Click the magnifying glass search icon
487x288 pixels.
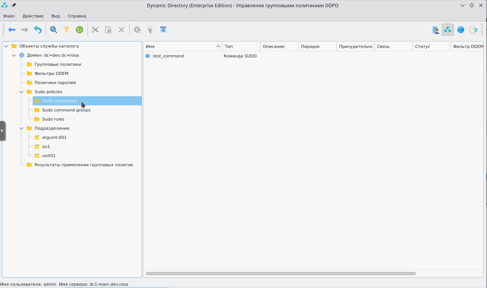coord(54,30)
